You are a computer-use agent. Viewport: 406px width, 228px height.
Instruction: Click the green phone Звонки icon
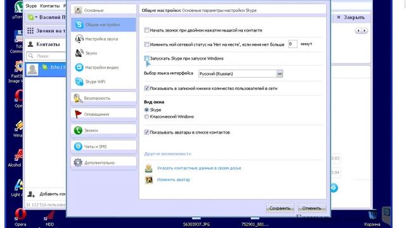(x=78, y=130)
